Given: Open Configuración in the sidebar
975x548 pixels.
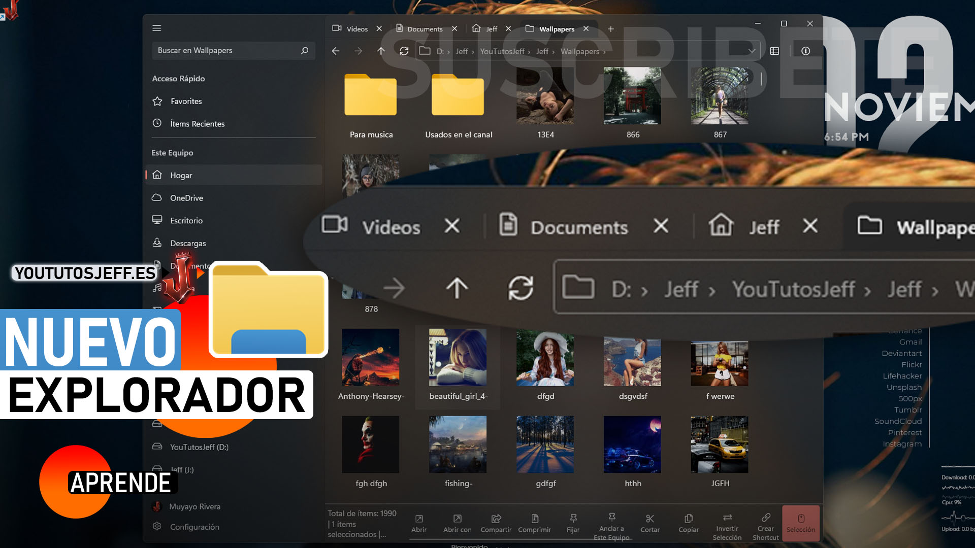Looking at the screenshot, I should pos(194,527).
